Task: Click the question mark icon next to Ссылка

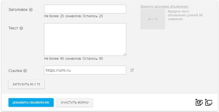Action: click(25, 71)
